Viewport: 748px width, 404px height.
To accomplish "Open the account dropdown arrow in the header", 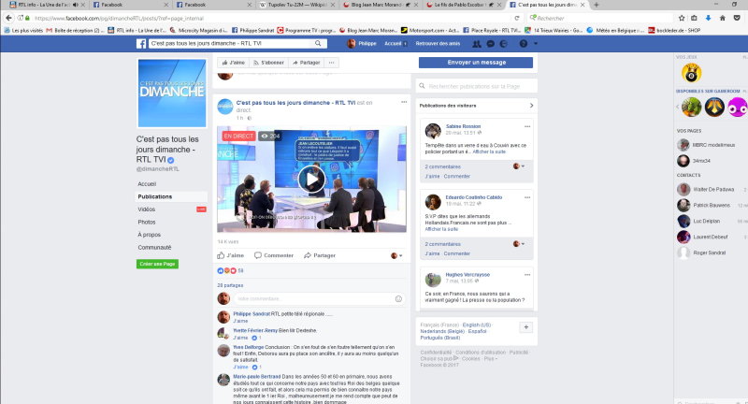I will (x=536, y=44).
